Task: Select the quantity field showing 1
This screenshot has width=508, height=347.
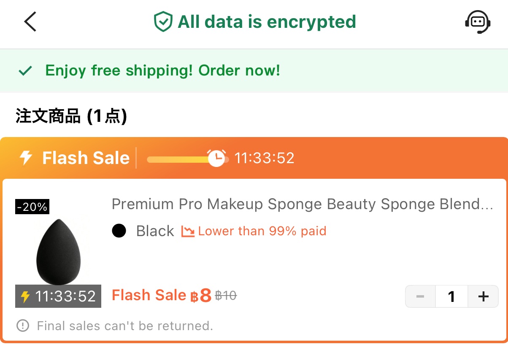Action: click(x=451, y=296)
